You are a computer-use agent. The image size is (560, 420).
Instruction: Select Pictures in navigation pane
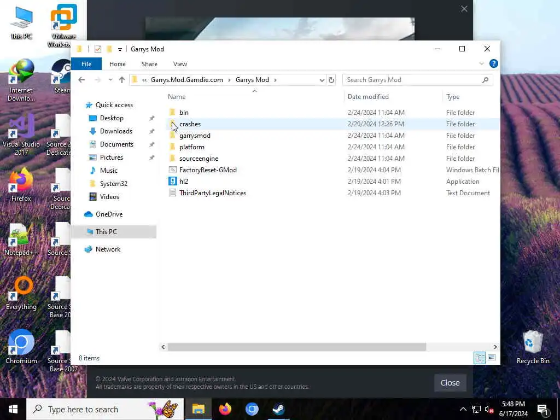[111, 157]
